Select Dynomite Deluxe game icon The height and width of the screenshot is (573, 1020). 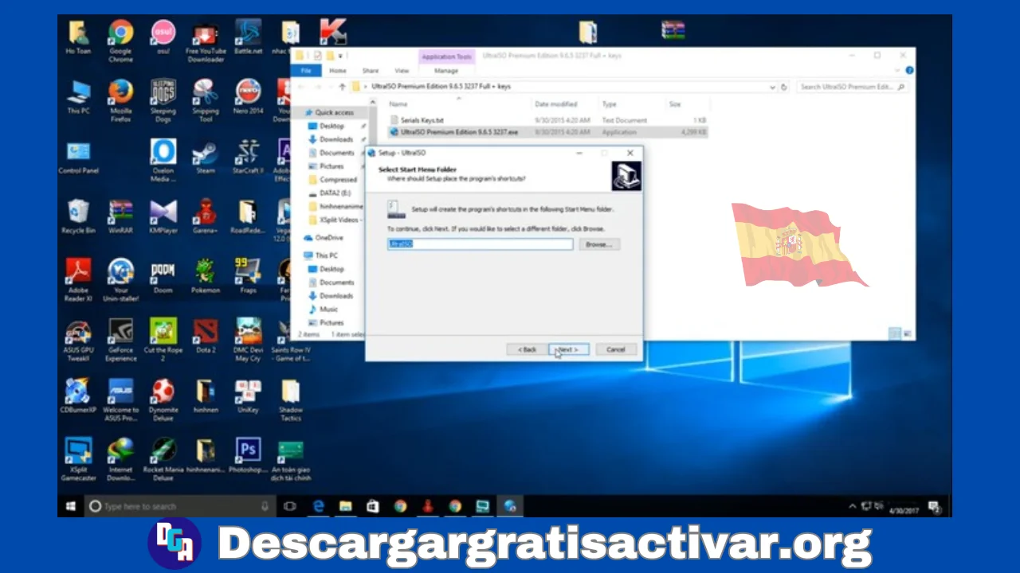click(163, 400)
